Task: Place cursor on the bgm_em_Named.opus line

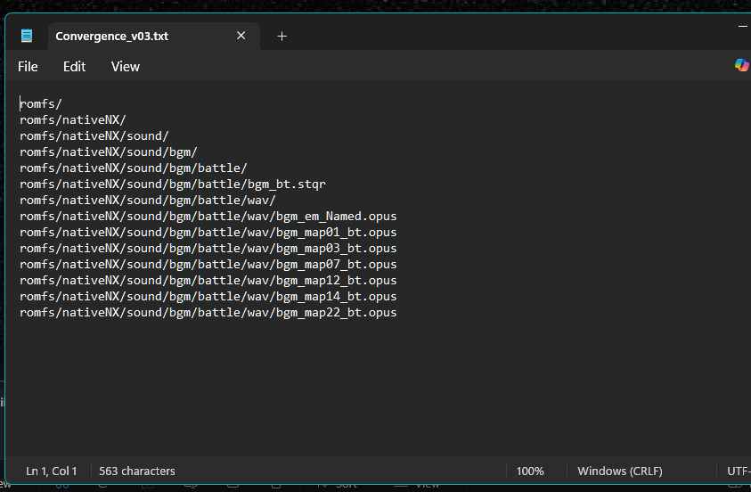Action: (x=208, y=217)
